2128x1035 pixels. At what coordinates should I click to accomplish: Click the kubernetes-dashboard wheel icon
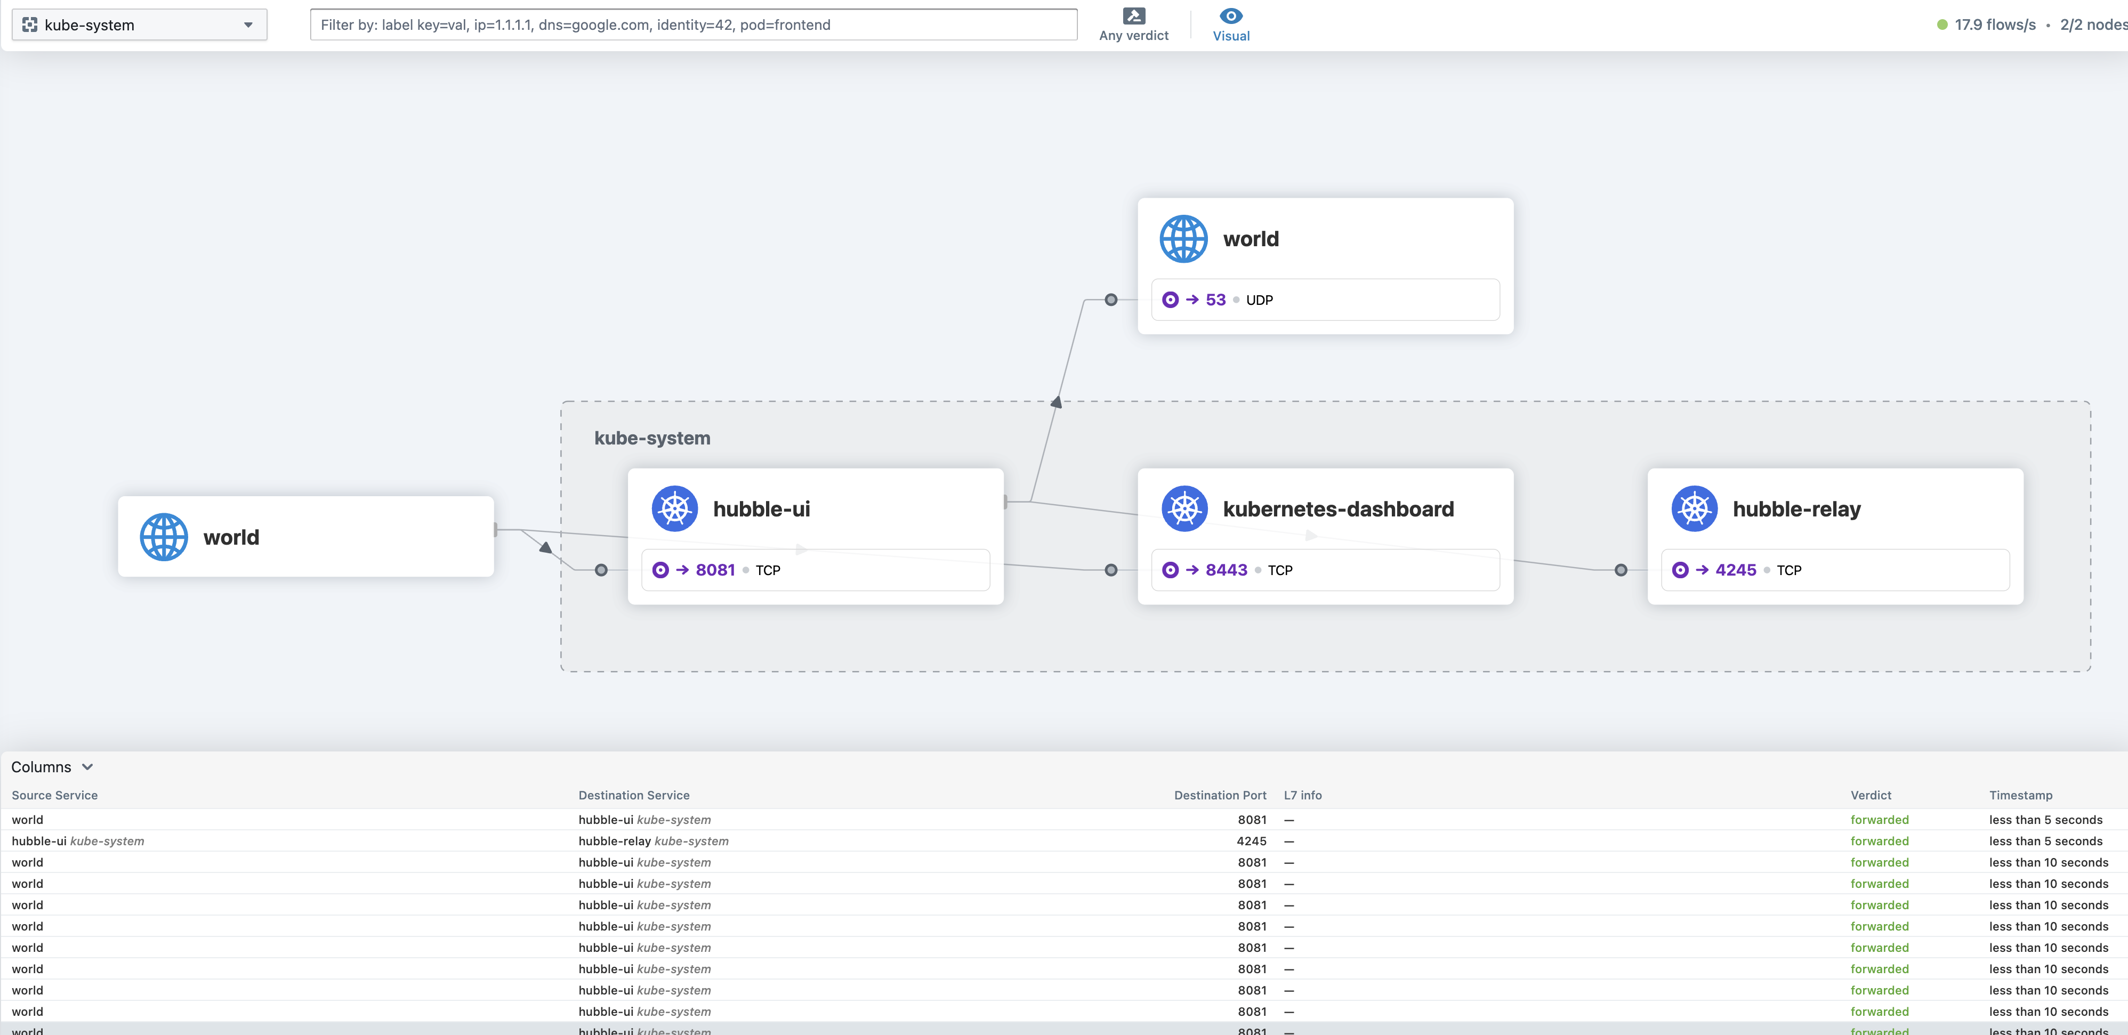click(1184, 509)
